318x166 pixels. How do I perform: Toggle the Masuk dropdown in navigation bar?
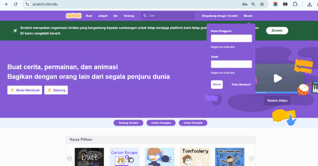pos(248,16)
